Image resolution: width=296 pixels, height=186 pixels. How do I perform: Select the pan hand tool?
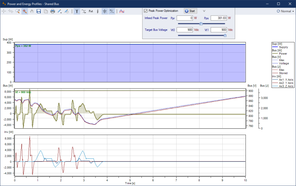31,11
